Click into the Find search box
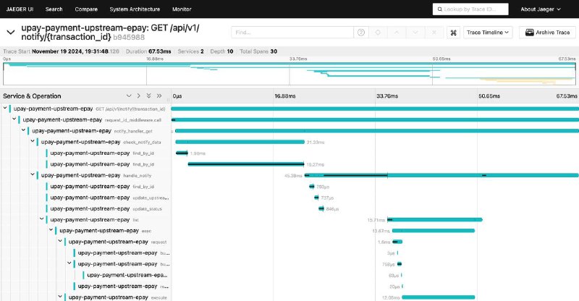The width and height of the screenshot is (579, 301). [292, 33]
